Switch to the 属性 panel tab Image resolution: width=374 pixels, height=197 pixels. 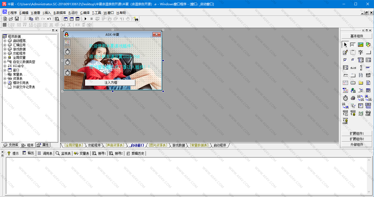click(43, 145)
